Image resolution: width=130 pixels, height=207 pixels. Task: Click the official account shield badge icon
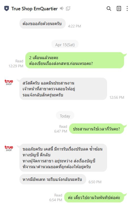(7, 8)
